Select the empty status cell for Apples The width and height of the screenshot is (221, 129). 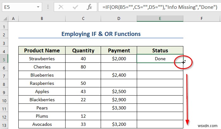click(x=160, y=91)
